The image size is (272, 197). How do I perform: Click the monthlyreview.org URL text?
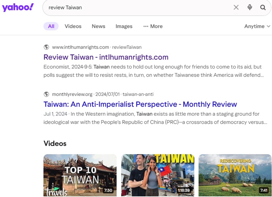coord(72,94)
